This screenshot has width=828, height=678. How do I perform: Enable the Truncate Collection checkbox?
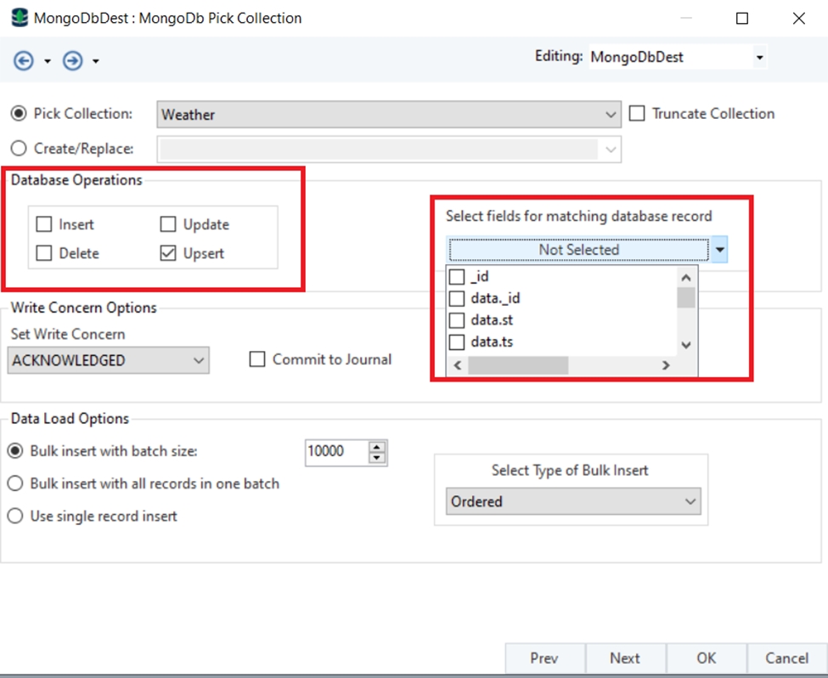coord(637,114)
